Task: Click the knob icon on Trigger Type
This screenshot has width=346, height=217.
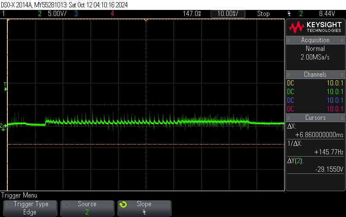Action: click(x=9, y=204)
